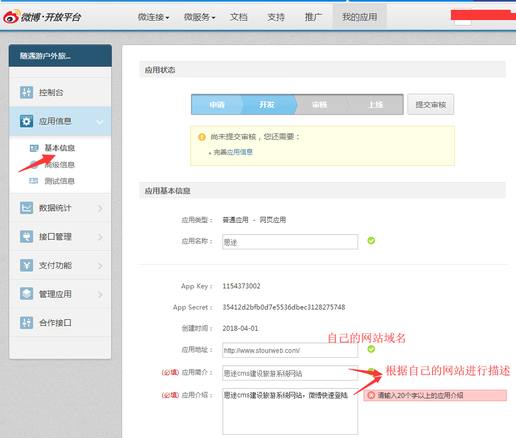This screenshot has width=516, height=438.
Task: Click the Weibo logo icon
Action: point(11,17)
